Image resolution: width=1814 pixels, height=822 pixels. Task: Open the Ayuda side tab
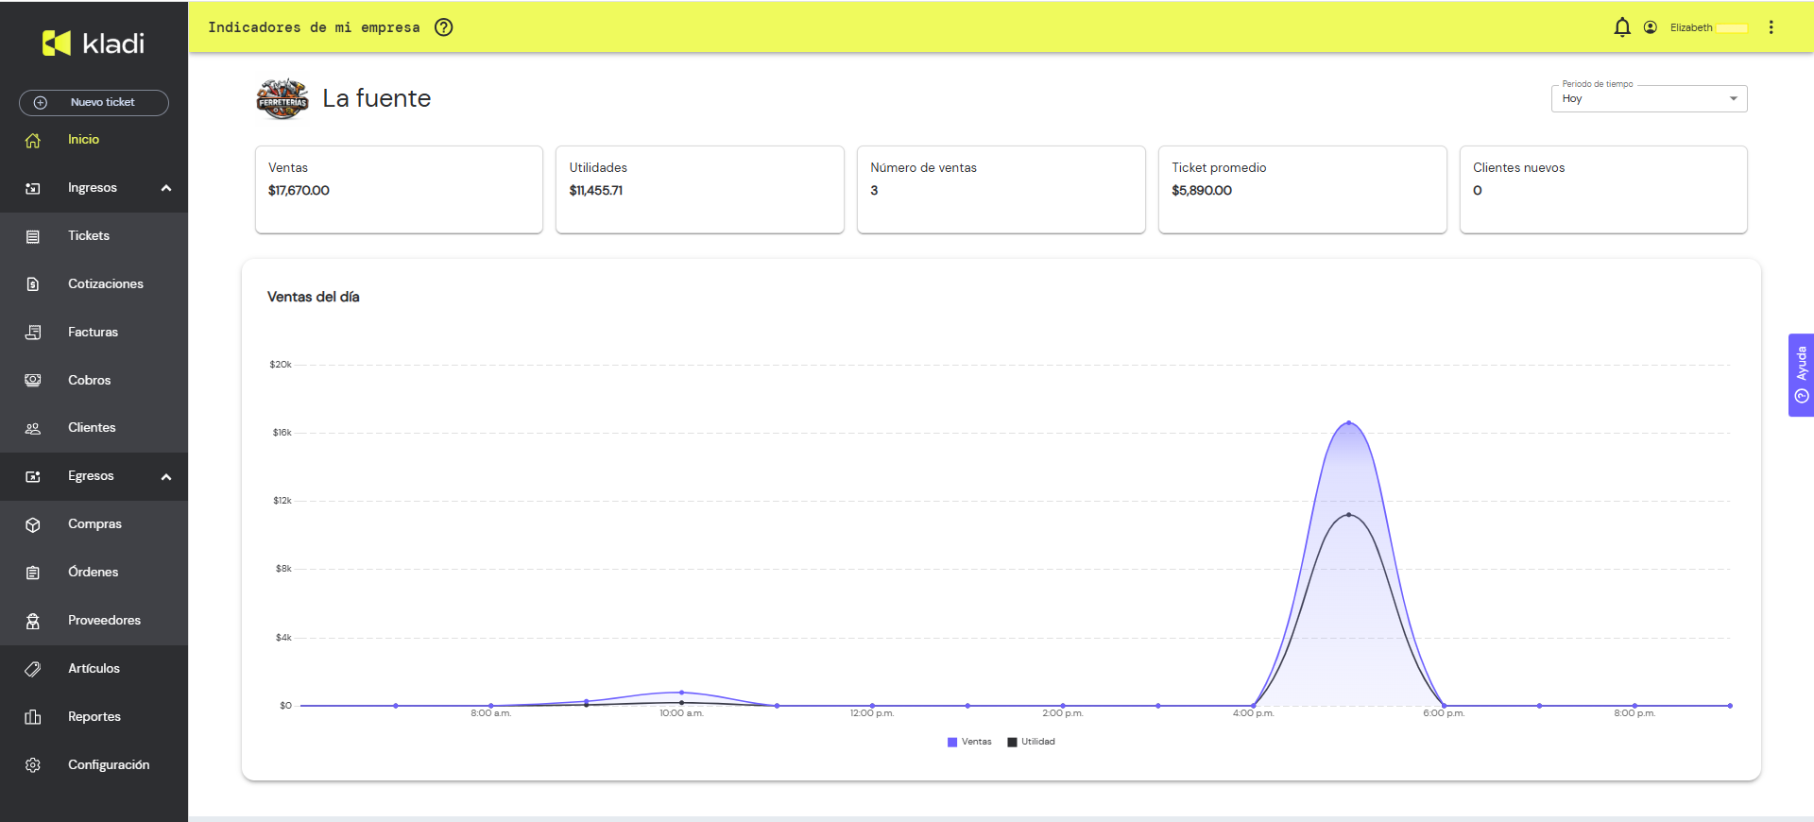(x=1801, y=375)
